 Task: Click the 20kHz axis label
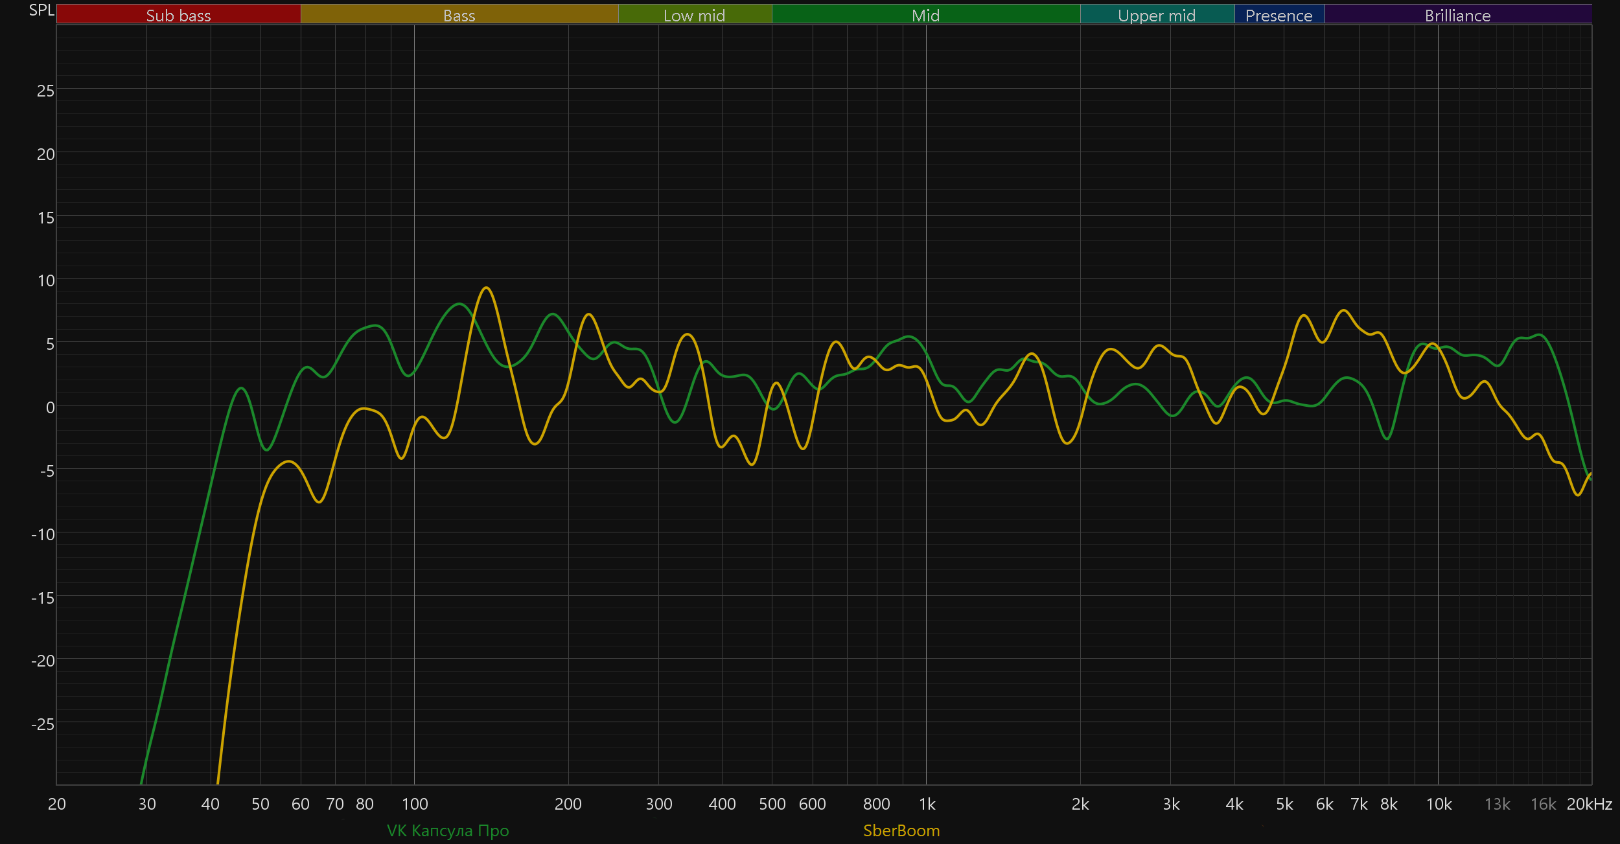1589,804
